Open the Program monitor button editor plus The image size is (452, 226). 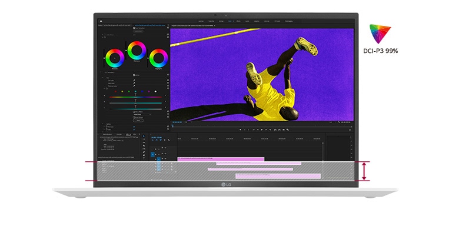coord(350,129)
